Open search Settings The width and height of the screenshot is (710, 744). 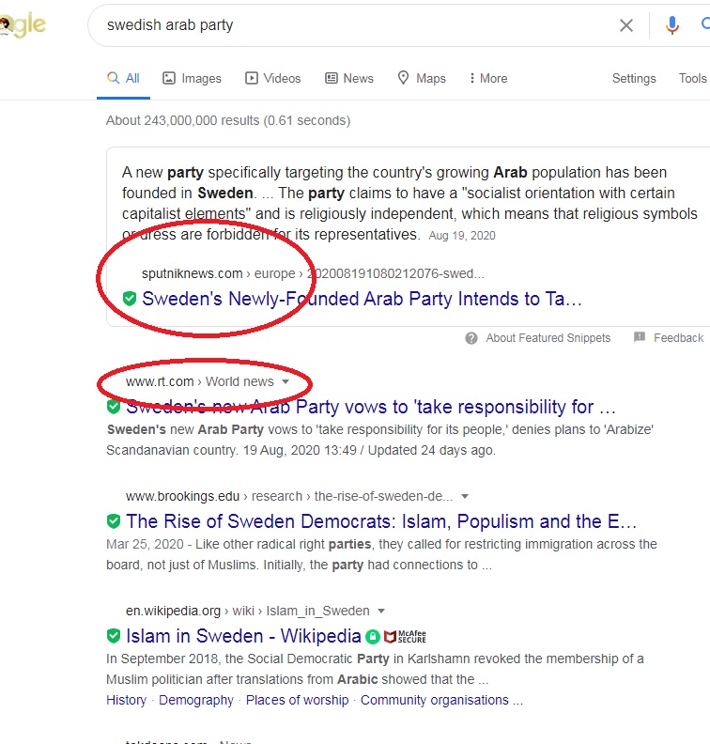click(x=634, y=78)
